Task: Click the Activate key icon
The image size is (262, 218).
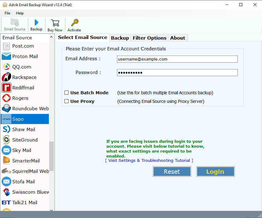Action: (x=75, y=22)
